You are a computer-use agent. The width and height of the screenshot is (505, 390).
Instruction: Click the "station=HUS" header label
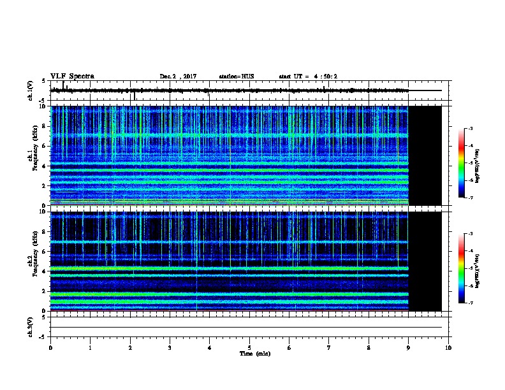coord(237,76)
